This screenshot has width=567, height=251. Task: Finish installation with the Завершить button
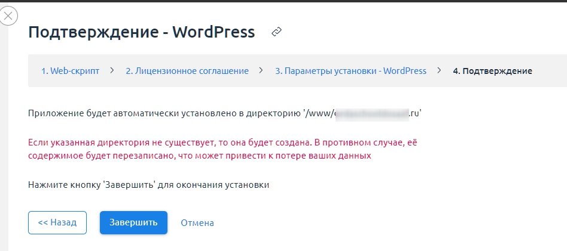point(133,222)
